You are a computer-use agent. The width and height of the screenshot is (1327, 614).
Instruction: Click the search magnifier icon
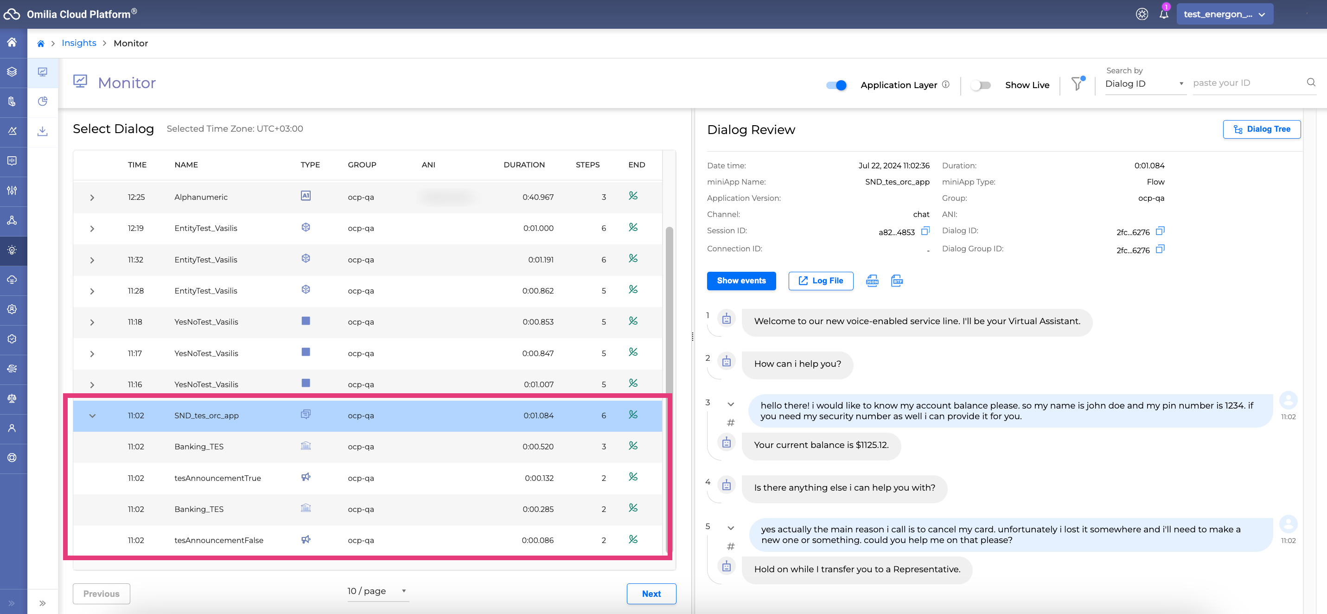(1311, 83)
